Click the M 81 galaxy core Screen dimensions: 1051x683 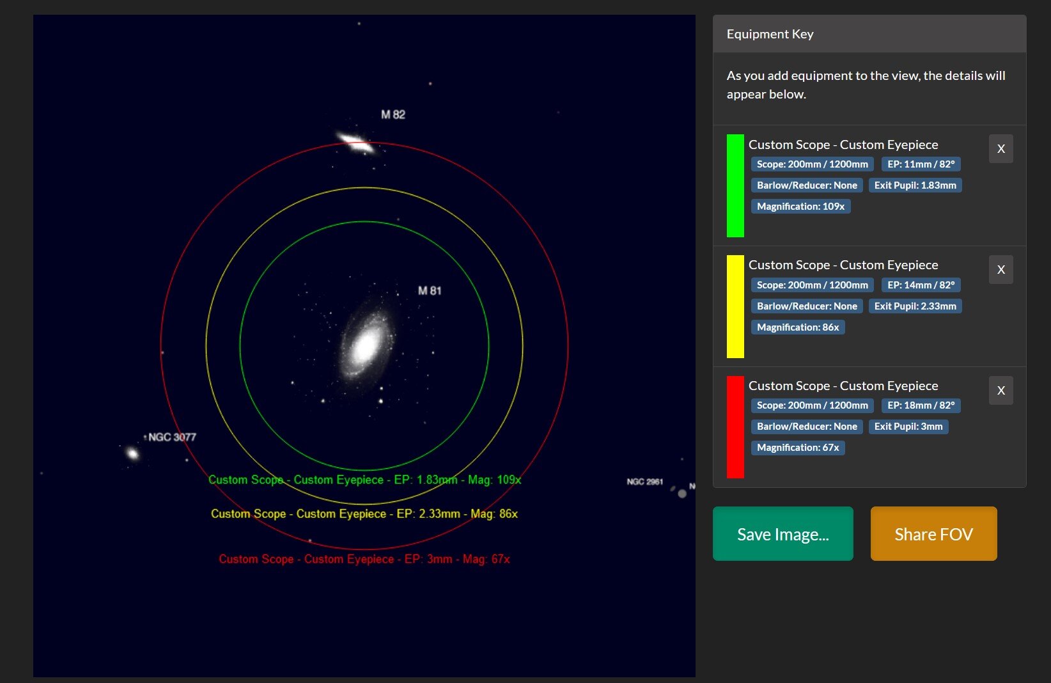point(366,346)
